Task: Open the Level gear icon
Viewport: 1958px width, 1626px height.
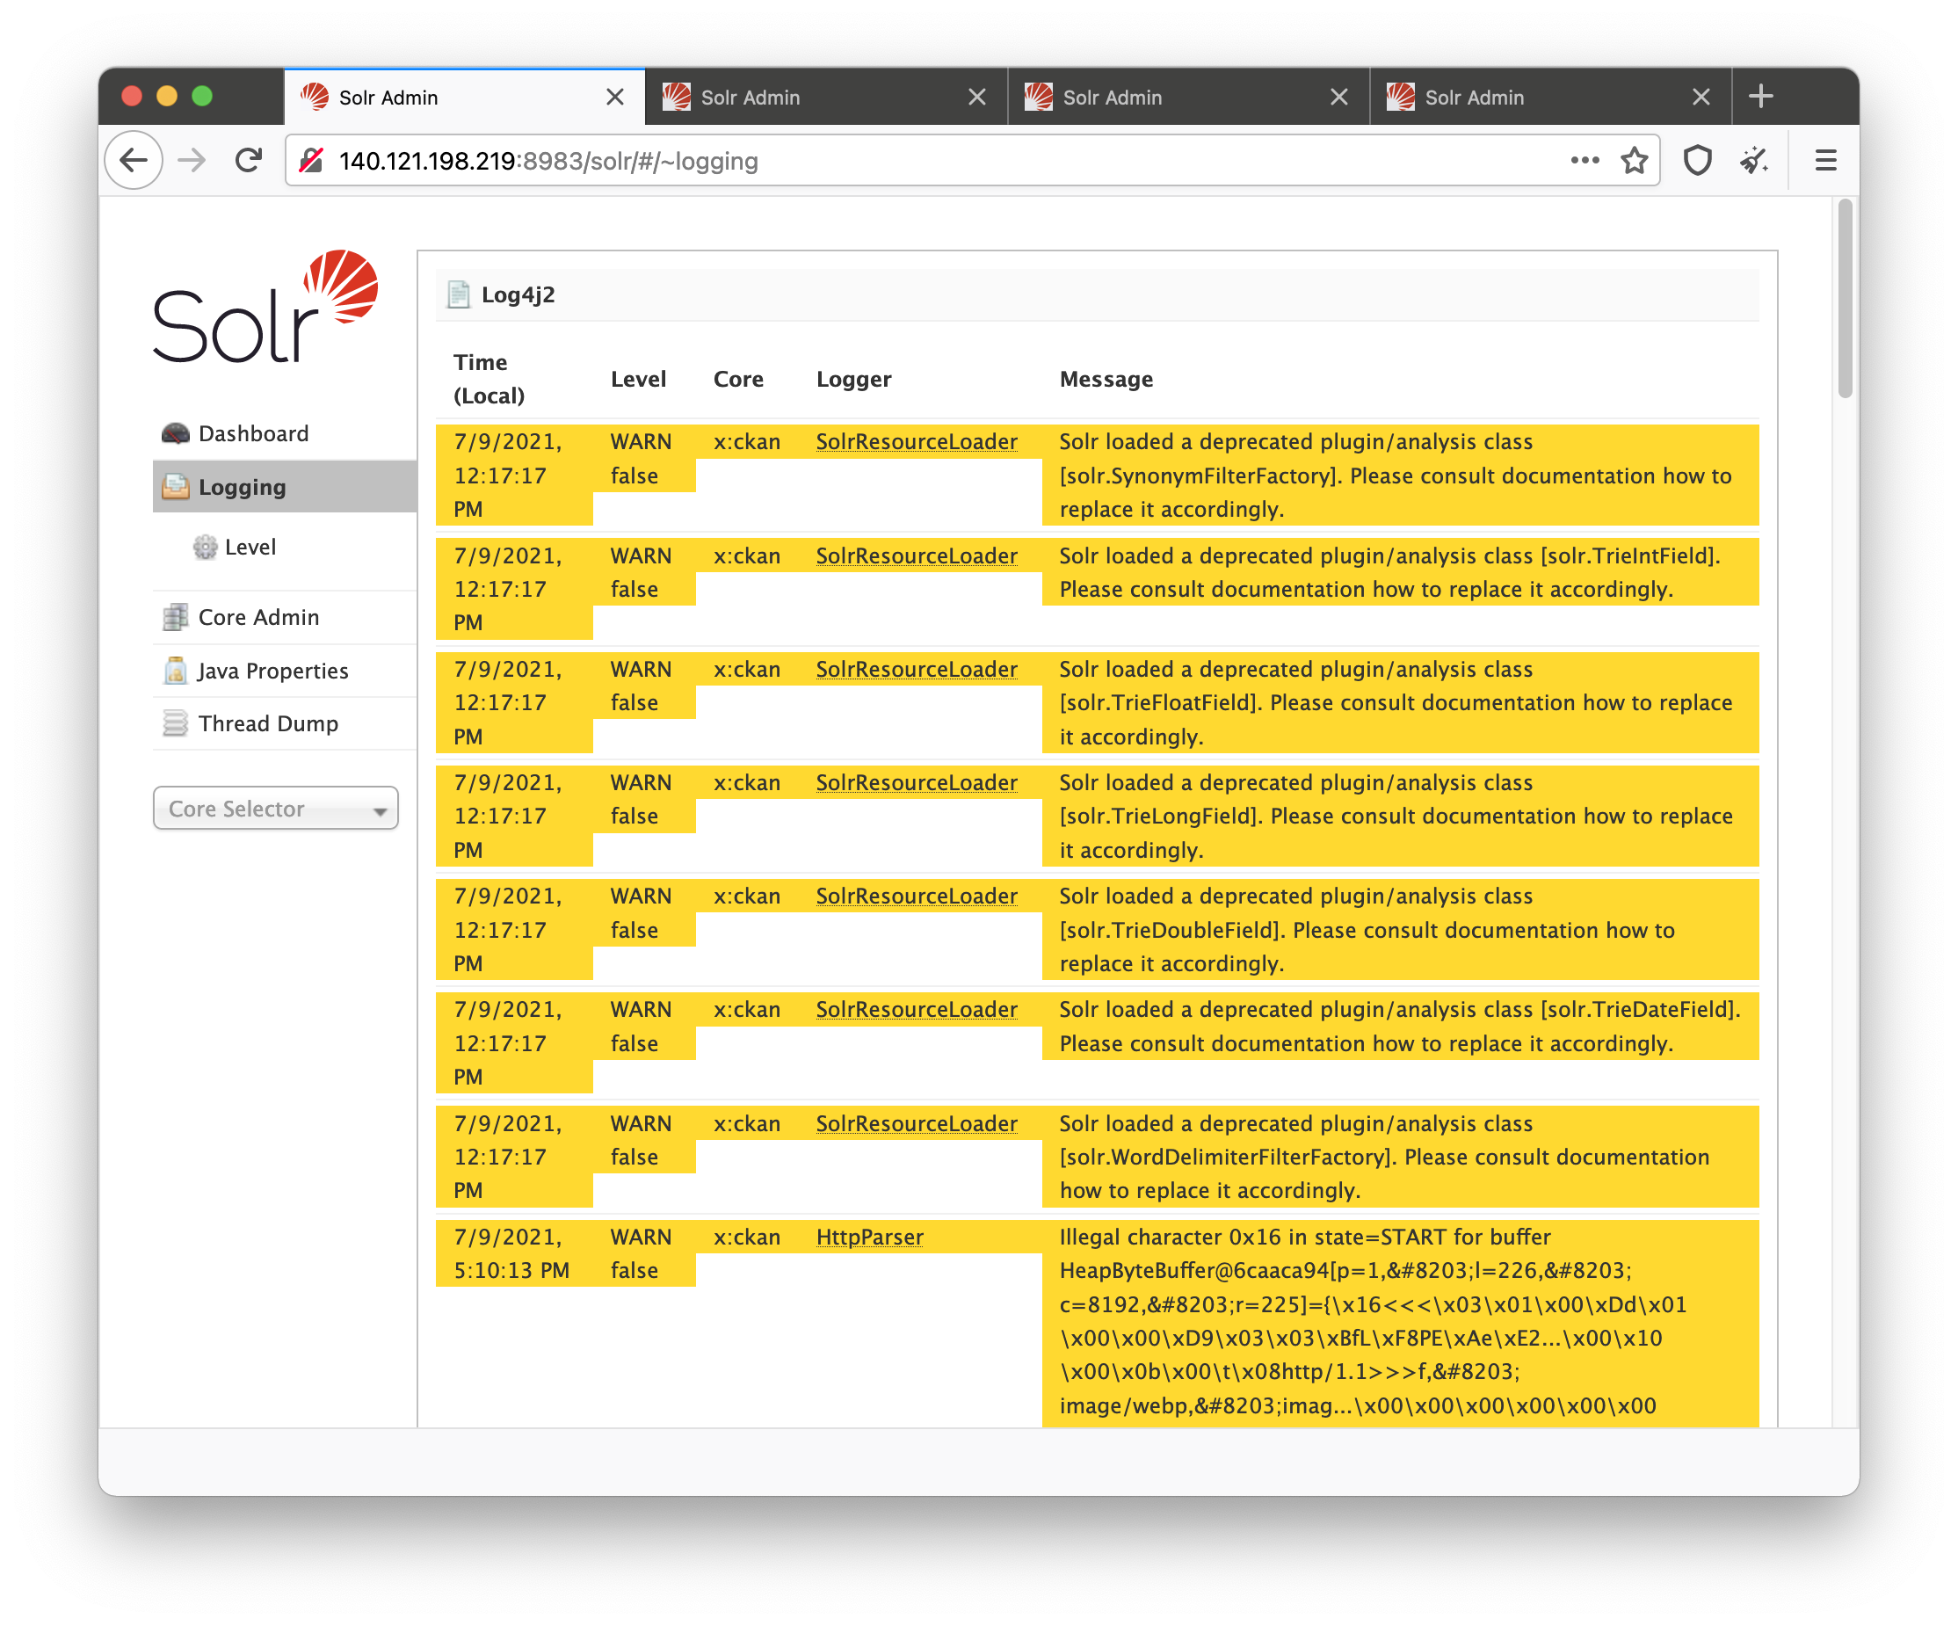Action: [205, 548]
